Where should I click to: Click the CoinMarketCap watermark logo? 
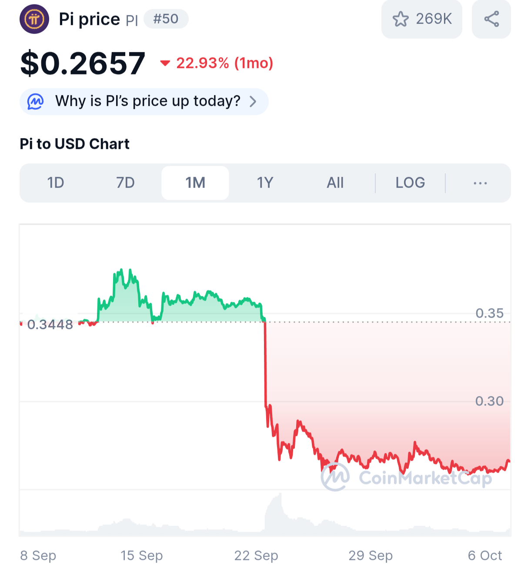[x=335, y=477]
